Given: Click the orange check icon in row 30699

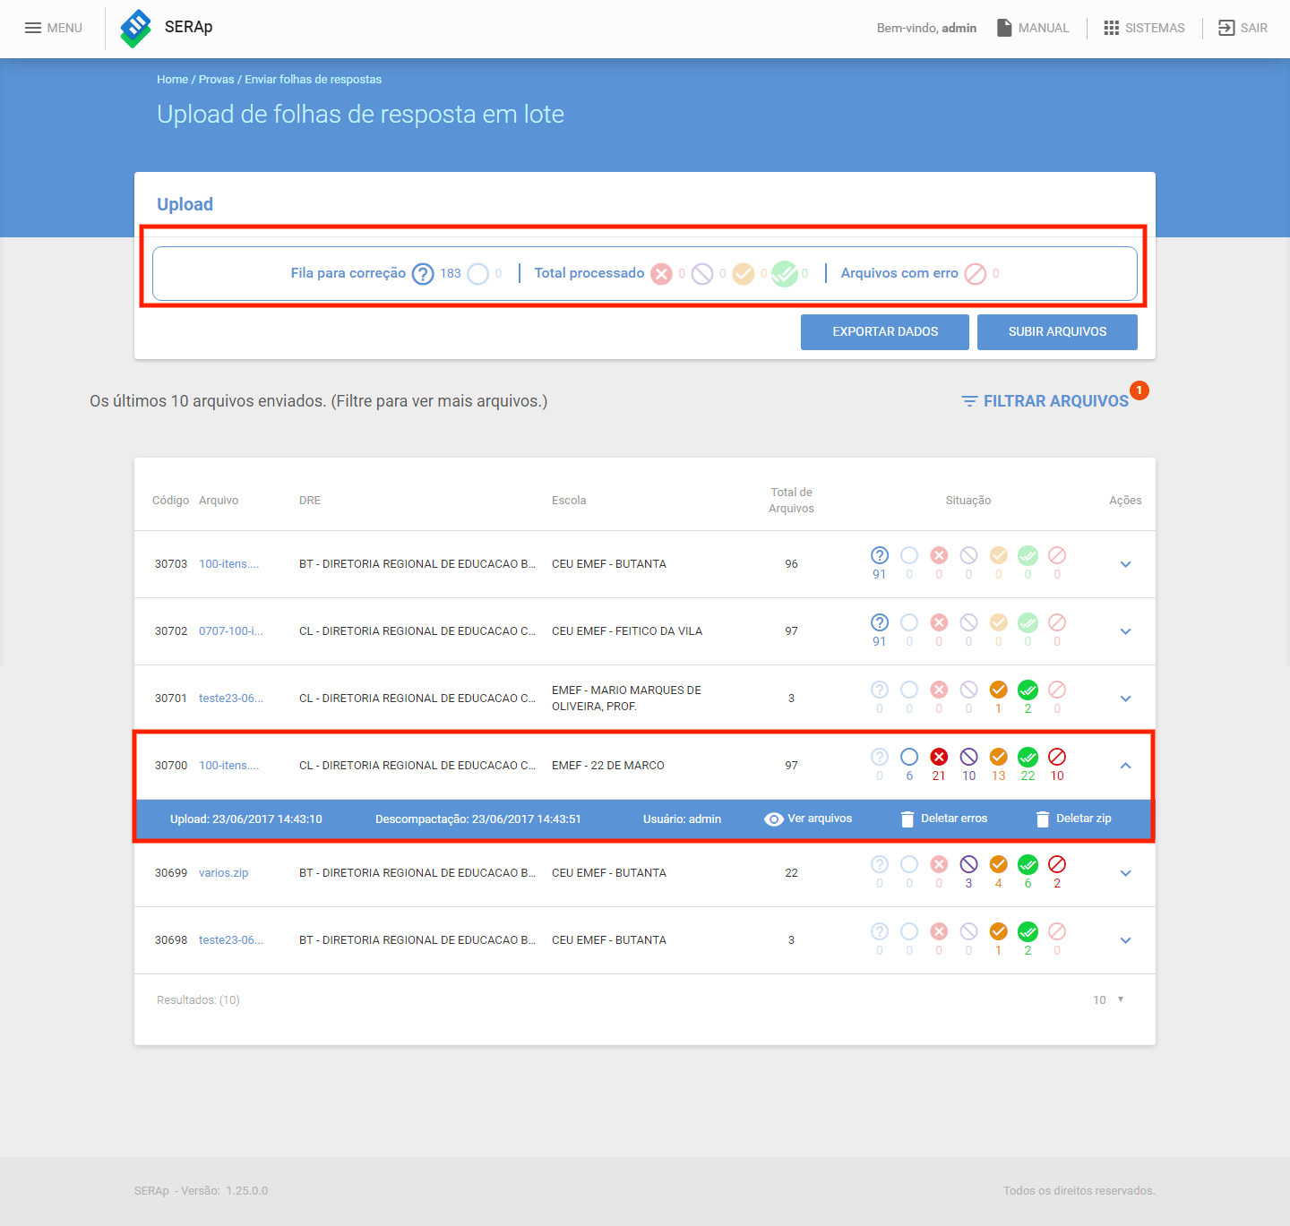Looking at the screenshot, I should click(x=999, y=864).
